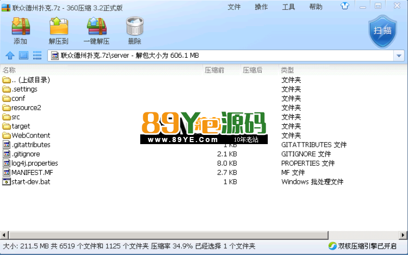Select the ".gitattributes" file name
The width and height of the screenshot is (408, 255).
click(31, 145)
